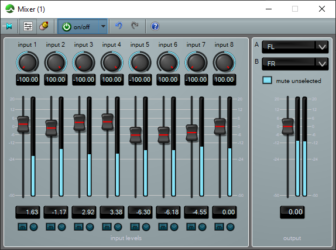This screenshot has width=336, height=250.
Task: Click the input 3 pan knob
Action: 84,62
